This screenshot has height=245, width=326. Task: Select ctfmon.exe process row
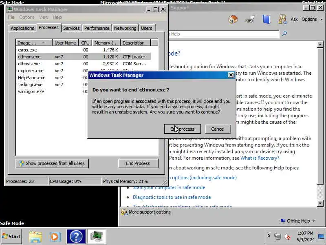tap(84, 57)
